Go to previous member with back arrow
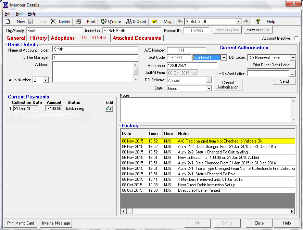Image resolution: width=303 pixels, height=230 pixels. (x=180, y=22)
